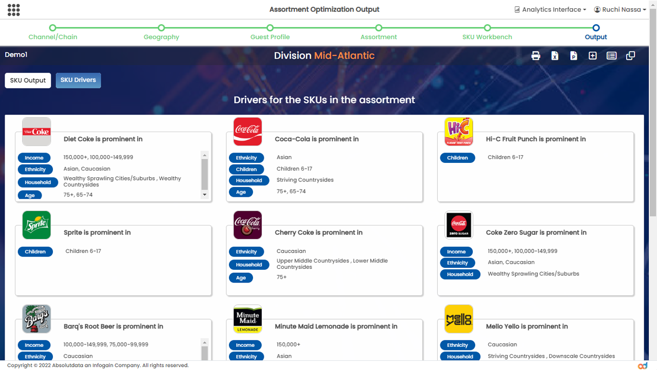
Task: Click 'Drivers for the SKUs in the assortment'
Action: point(324,100)
